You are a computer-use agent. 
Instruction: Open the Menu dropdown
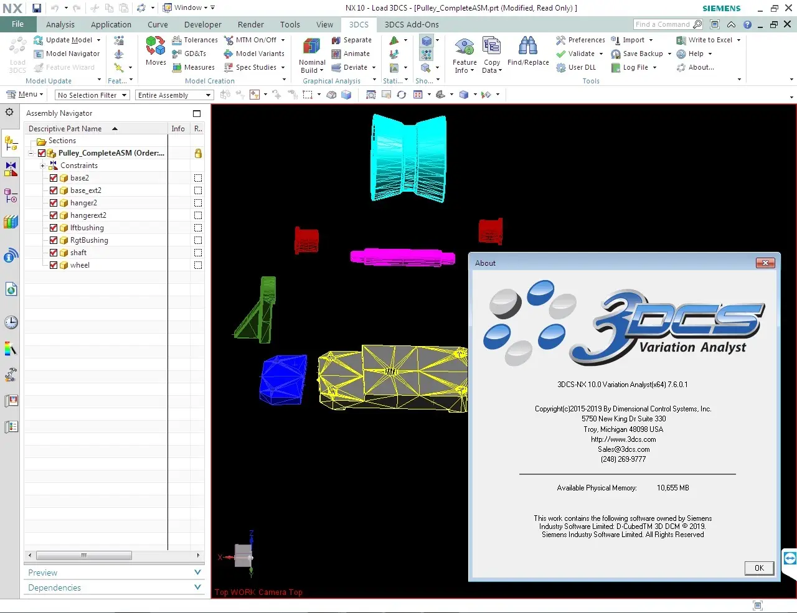coord(25,95)
